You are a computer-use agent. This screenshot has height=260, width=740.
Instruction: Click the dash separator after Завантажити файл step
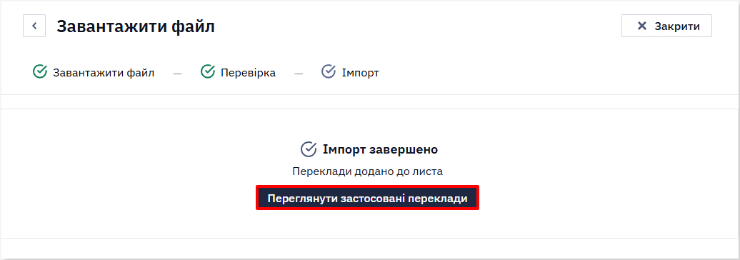click(177, 74)
